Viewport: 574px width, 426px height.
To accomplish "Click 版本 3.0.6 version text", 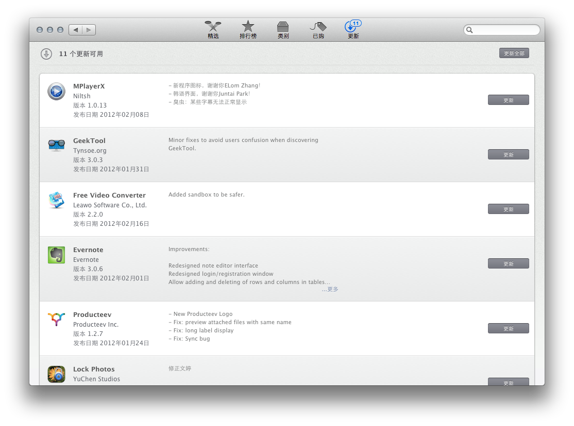I will (88, 269).
